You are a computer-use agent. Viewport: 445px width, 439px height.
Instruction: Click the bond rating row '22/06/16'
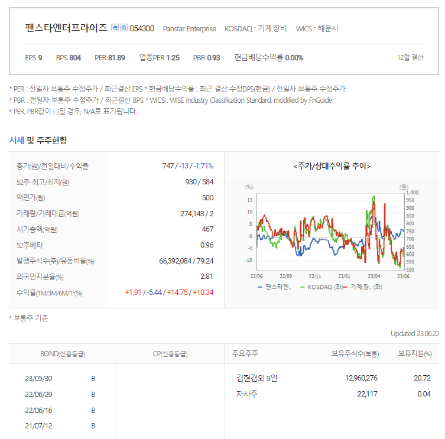coord(63,410)
